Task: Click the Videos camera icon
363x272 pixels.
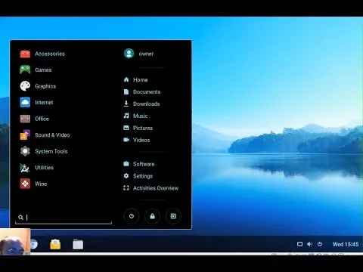Action: [x=126, y=140]
